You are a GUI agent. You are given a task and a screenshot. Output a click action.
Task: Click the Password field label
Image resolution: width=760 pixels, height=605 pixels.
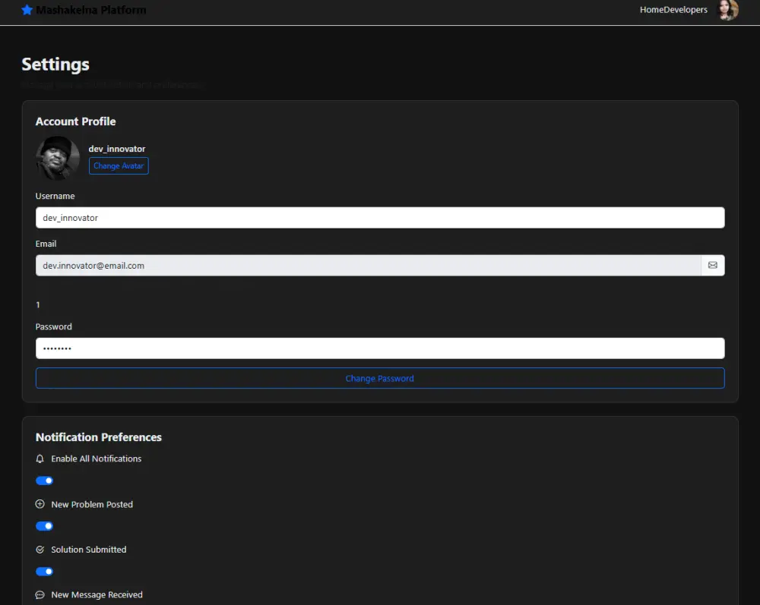tap(53, 326)
